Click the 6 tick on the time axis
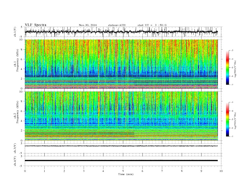The image size is (249, 192). pos(142,171)
